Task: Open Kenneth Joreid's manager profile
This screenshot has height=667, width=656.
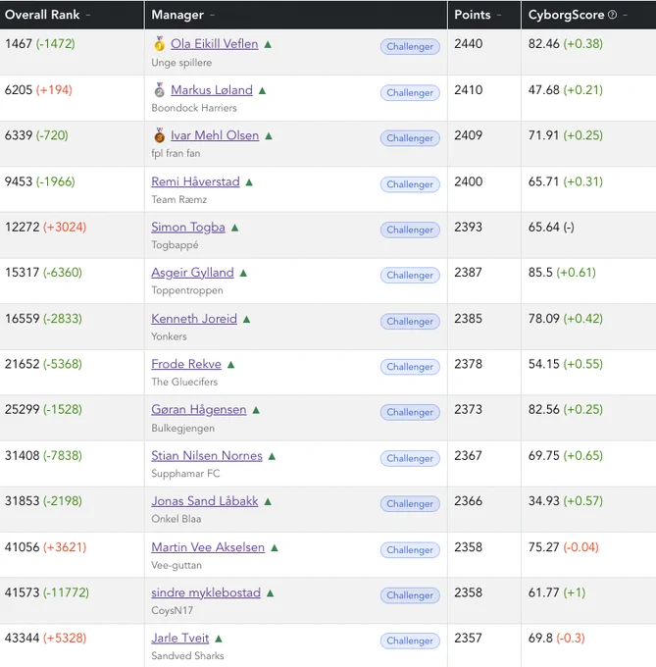Action: [x=194, y=319]
